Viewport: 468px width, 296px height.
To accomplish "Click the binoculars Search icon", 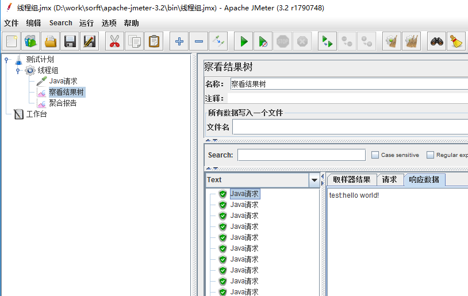I will click(436, 41).
